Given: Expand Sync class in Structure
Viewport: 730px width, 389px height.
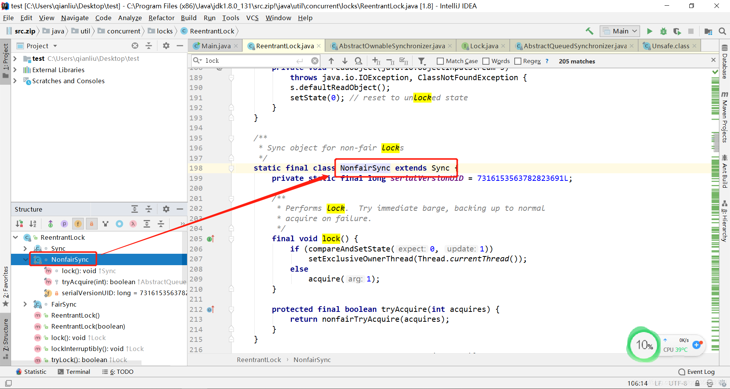Looking at the screenshot, I should click(25, 248).
